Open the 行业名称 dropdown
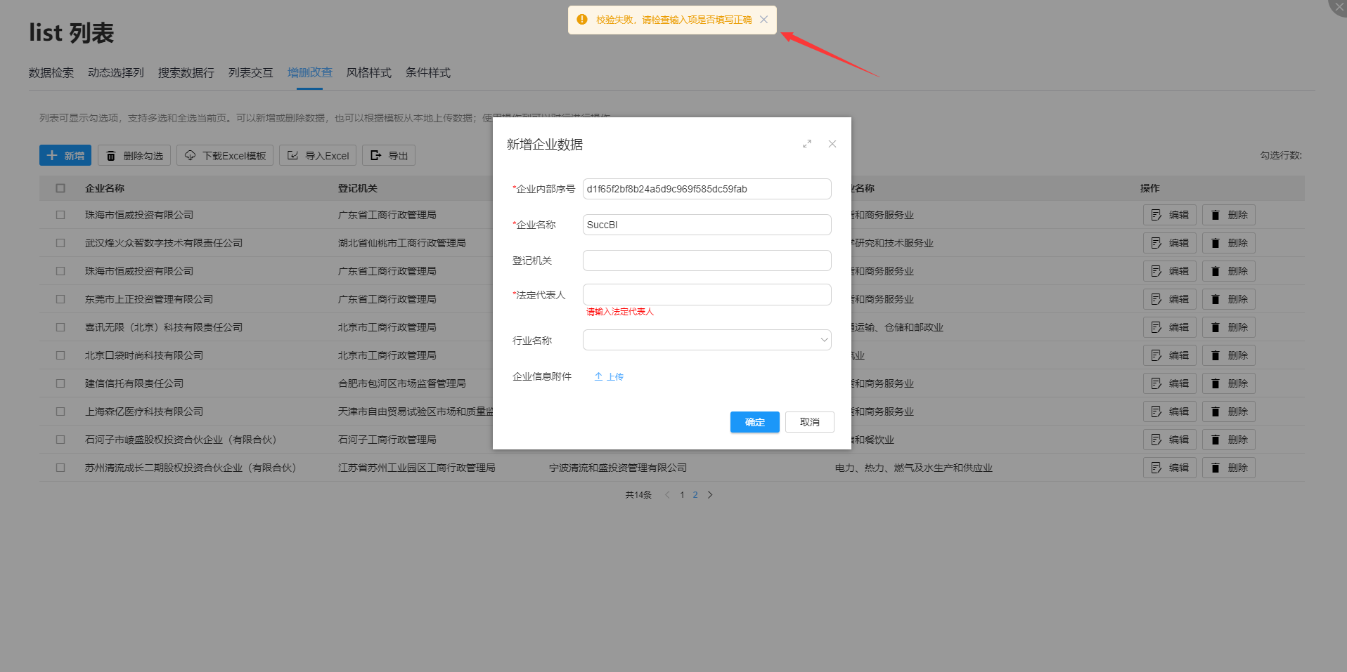Image resolution: width=1347 pixels, height=672 pixels. [707, 341]
